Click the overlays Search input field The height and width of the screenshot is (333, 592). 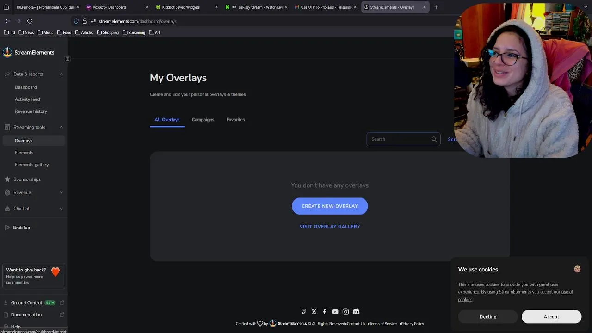403,139
